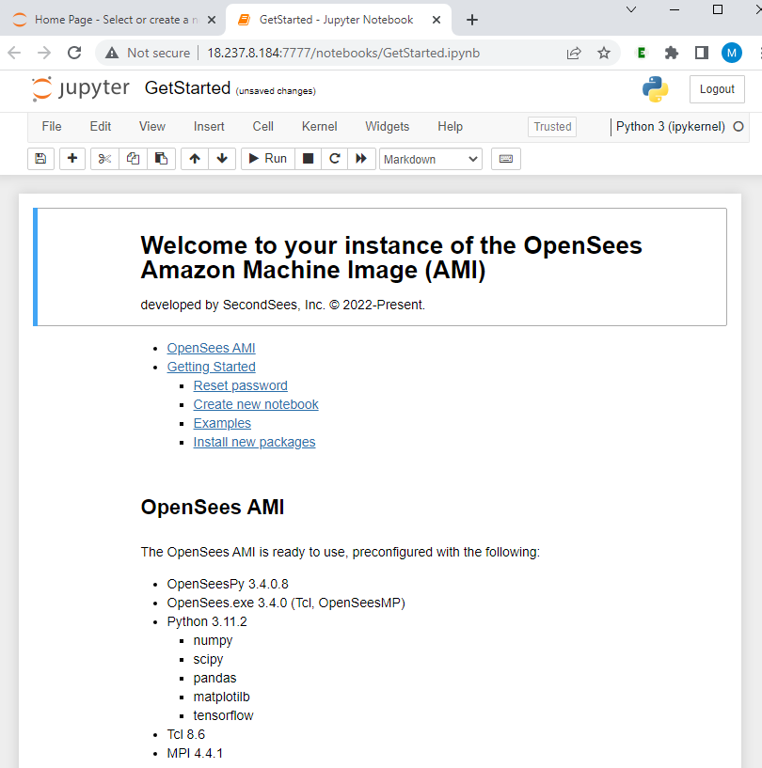Share this page icon in address bar
The height and width of the screenshot is (768, 762).
pos(574,53)
